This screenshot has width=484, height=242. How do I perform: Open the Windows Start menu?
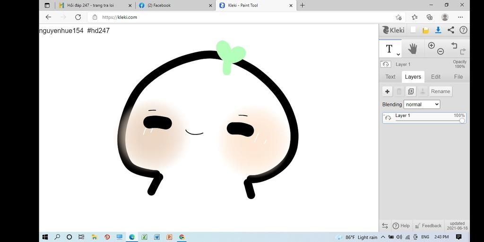[x=45, y=237]
